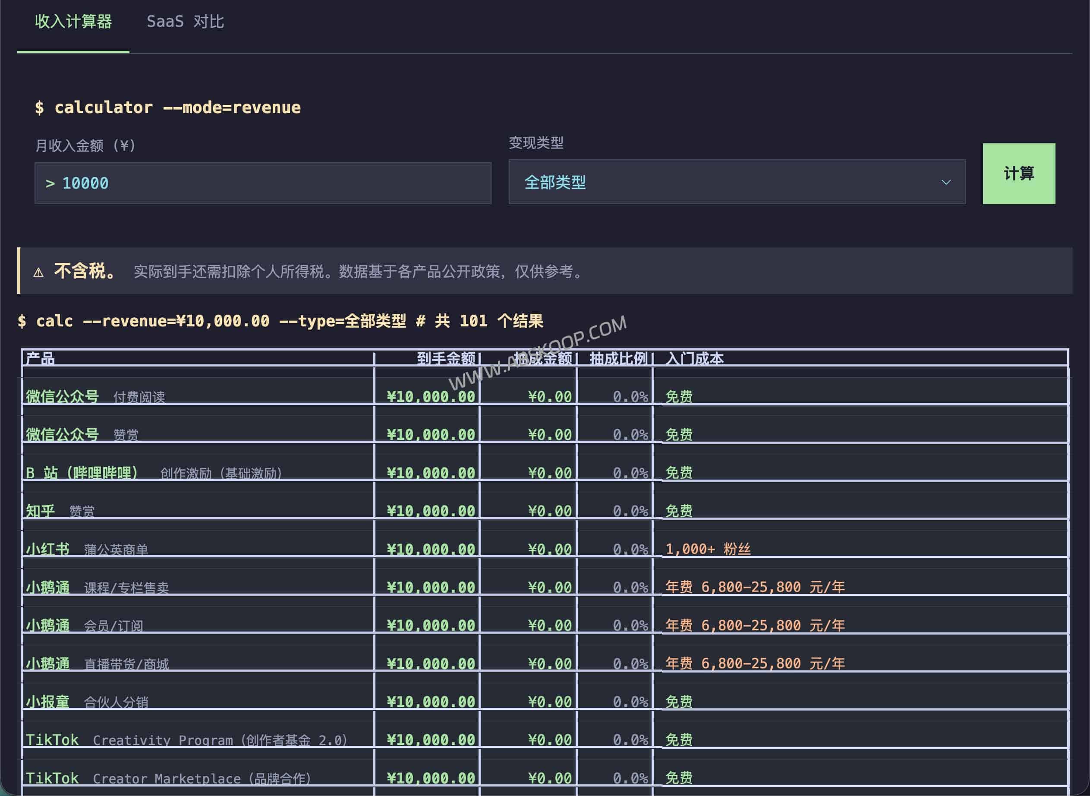The image size is (1090, 796).
Task: Switch to the SaaS 对比 tab
Action: tap(186, 22)
